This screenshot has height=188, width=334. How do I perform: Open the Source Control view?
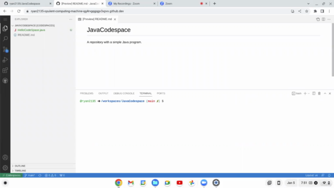tap(5, 50)
